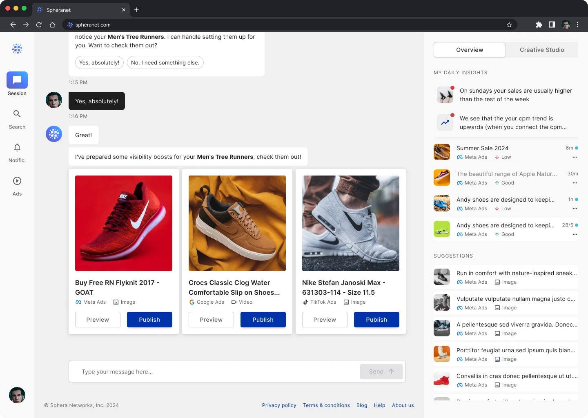Click the TikTok Ads icon on Janoski card
The image size is (588, 418).
[305, 302]
